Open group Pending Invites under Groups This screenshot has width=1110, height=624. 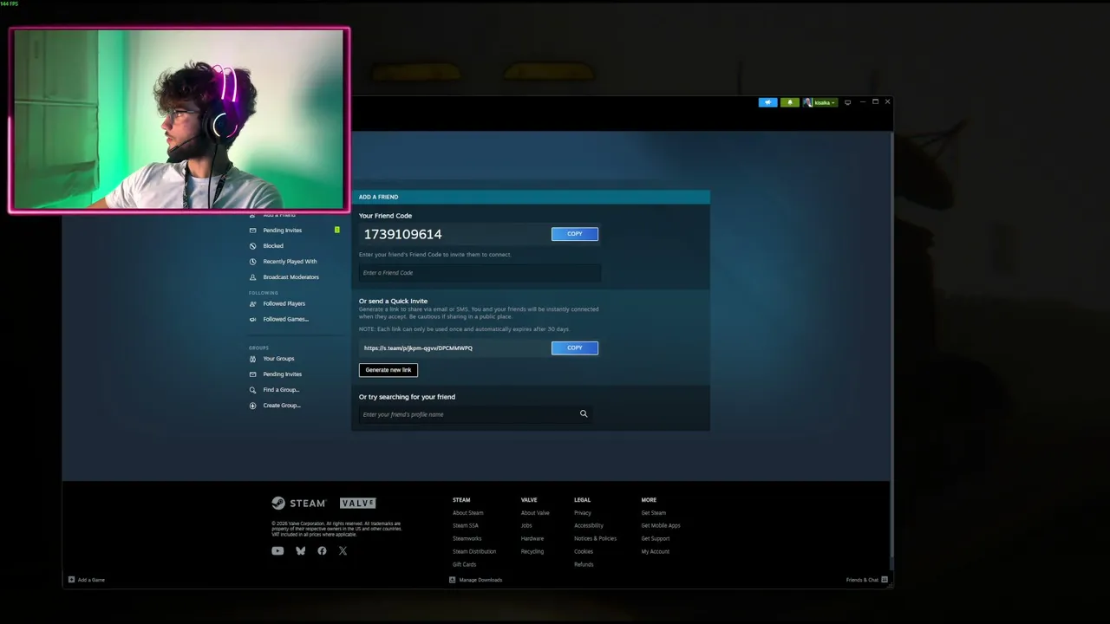283,374
